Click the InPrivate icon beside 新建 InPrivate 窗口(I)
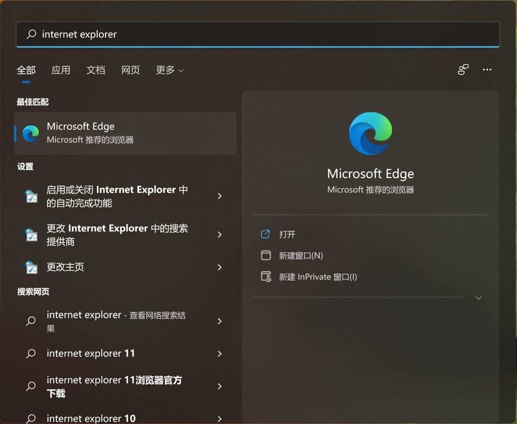The height and width of the screenshot is (424, 517). [266, 276]
